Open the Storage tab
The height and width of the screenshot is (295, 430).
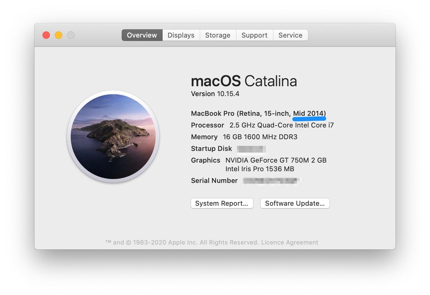(x=218, y=35)
